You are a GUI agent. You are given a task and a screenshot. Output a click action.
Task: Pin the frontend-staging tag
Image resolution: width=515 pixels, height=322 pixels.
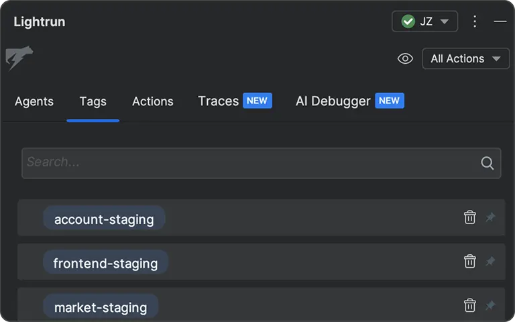490,262
